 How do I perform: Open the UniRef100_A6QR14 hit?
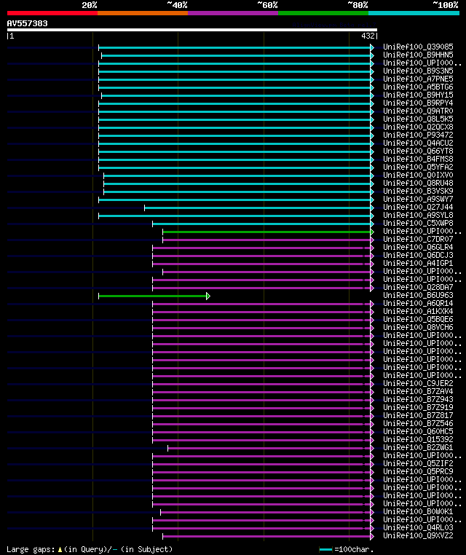418,303
